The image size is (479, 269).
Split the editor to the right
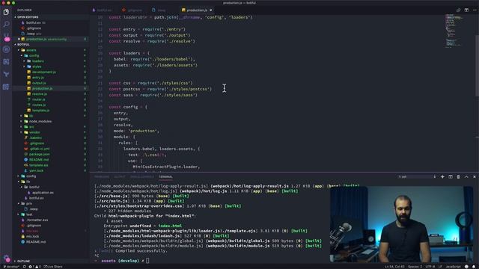[x=466, y=10]
